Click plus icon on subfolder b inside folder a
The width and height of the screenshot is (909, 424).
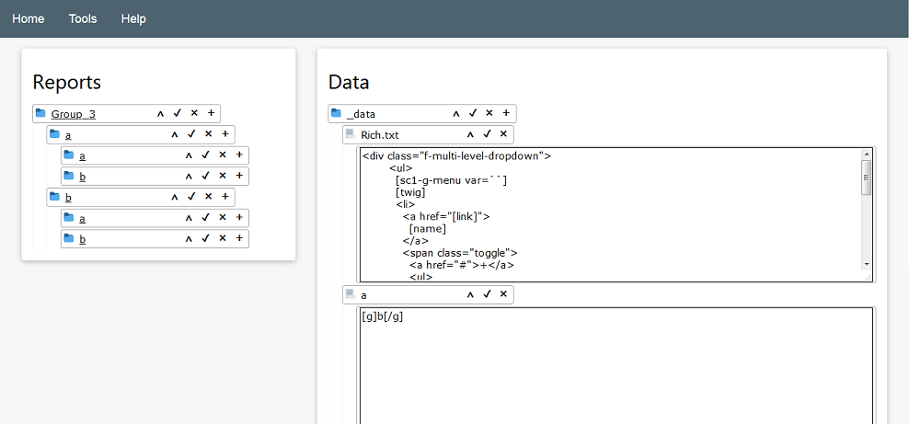(x=239, y=176)
